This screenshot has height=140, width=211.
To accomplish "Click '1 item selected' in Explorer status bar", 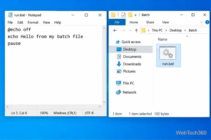I will [x=140, y=114].
